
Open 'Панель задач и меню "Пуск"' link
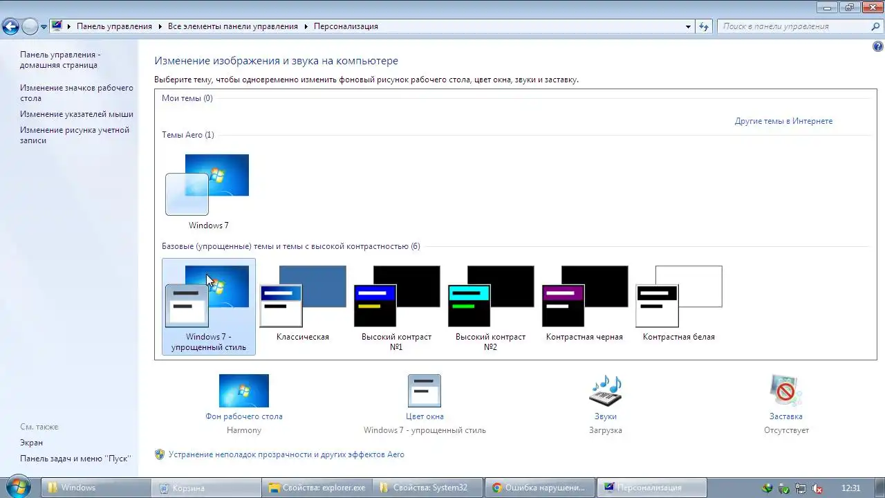click(75, 458)
